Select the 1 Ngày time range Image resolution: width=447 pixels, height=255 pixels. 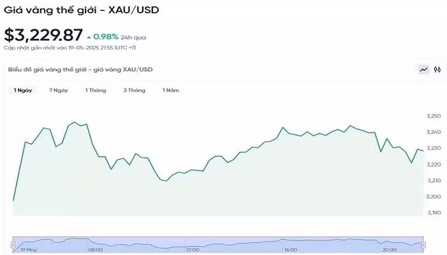tap(23, 91)
